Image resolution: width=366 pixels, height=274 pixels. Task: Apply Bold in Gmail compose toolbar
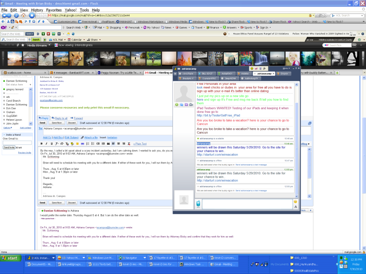[x=42, y=144]
